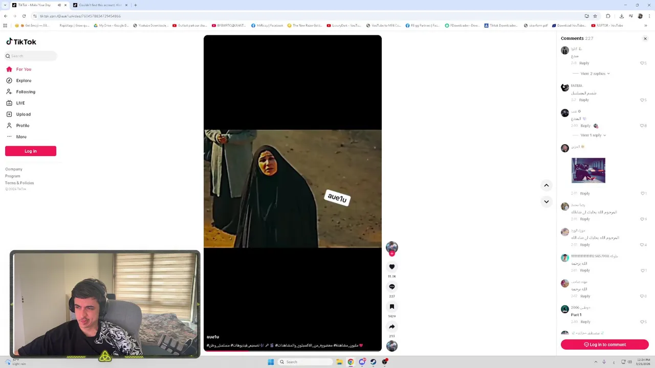The width and height of the screenshot is (655, 368).
Task: Click the taskbar Search box
Action: click(x=304, y=362)
